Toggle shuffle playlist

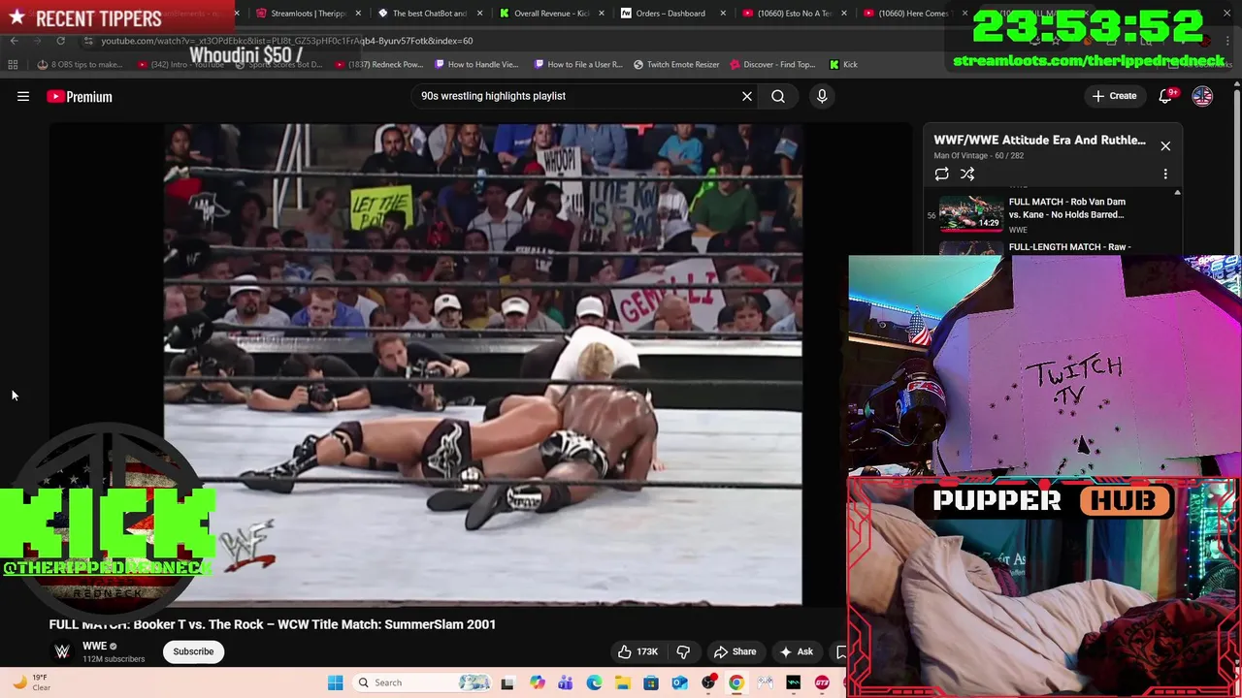[x=967, y=174]
